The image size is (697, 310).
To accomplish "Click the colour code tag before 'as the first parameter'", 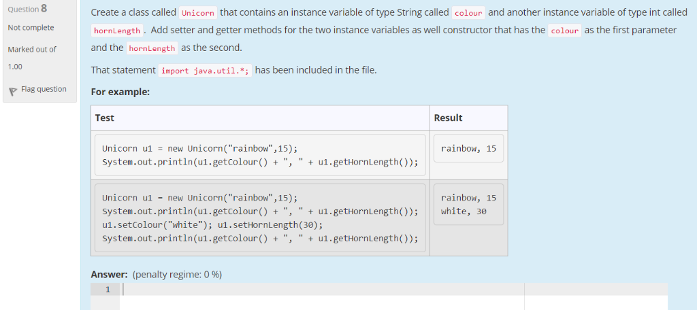I will point(564,31).
